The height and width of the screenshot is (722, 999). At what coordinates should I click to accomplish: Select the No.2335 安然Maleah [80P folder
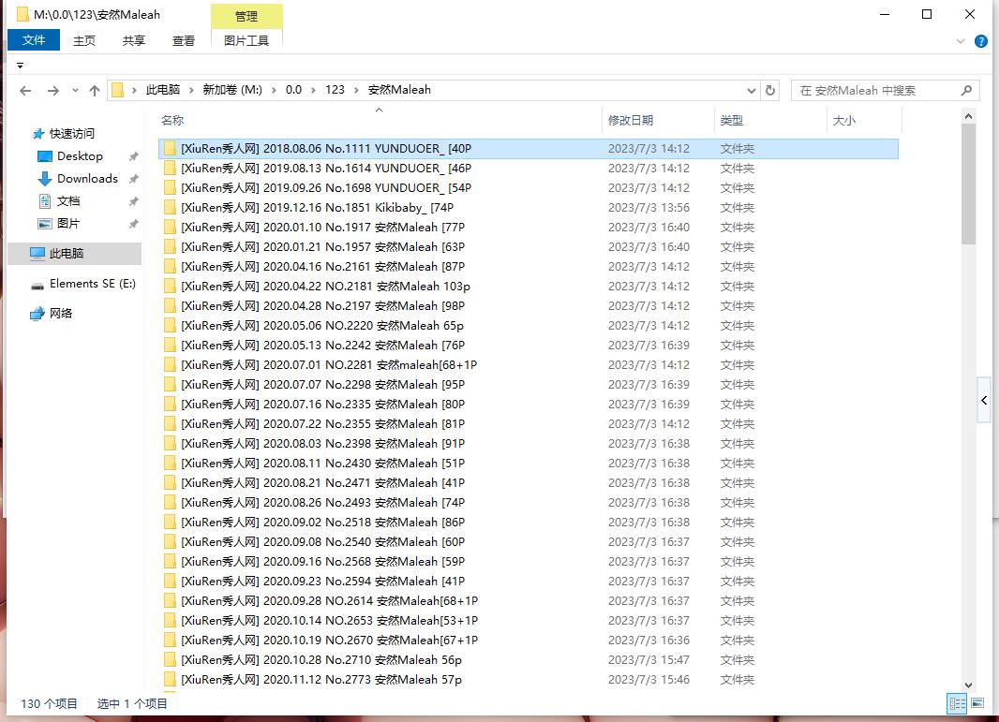coord(529,405)
